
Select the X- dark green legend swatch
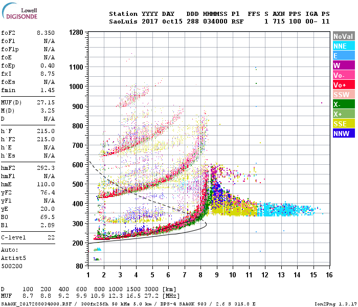click(x=344, y=104)
